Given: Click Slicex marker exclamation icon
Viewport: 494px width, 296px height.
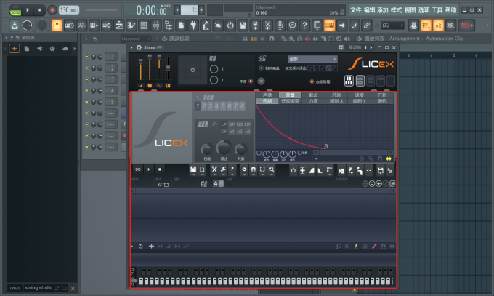Looking at the screenshot, I should point(232,169).
